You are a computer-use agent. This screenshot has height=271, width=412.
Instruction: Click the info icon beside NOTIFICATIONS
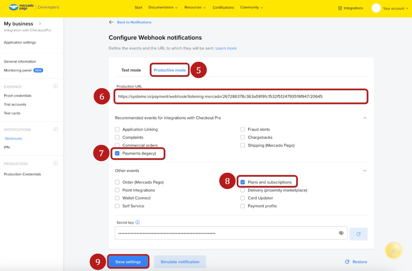(x=56, y=129)
